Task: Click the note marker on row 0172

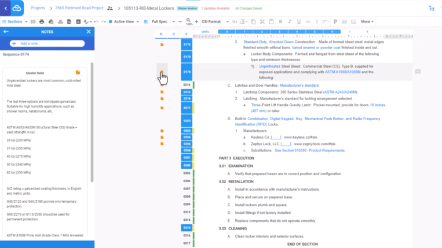Action: (x=162, y=45)
